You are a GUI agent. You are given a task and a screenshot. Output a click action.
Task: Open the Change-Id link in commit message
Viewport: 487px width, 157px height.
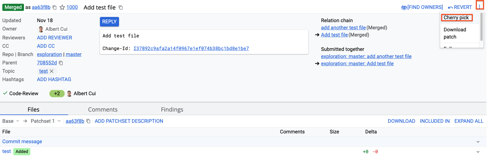click(x=191, y=48)
